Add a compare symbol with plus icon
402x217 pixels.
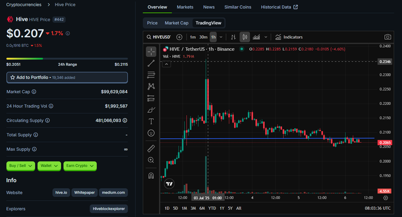click(179, 37)
